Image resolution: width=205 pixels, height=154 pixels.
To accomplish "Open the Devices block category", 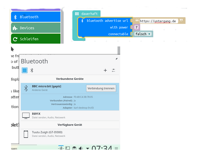I will 36,28.
